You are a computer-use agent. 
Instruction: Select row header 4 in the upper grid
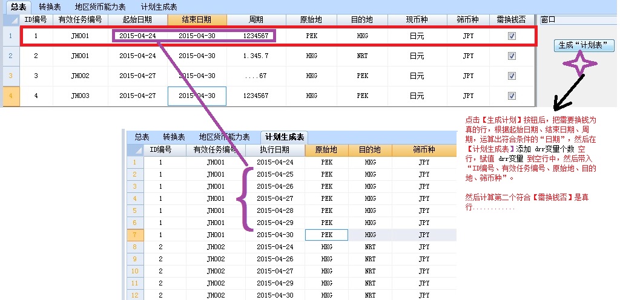click(x=12, y=96)
